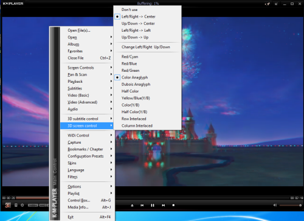This screenshot has height=221, width=304.
Task: Click the elapsed time 00:00:20 display
Action: (9, 198)
